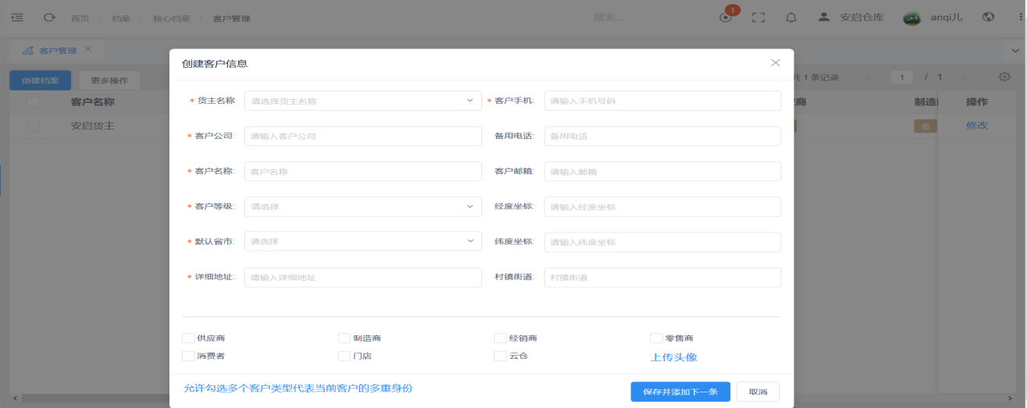Open the globe language icon
This screenshot has width=1027, height=408.
(988, 16)
